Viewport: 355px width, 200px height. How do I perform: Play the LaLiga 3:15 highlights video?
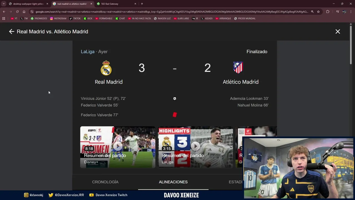[x=196, y=147]
